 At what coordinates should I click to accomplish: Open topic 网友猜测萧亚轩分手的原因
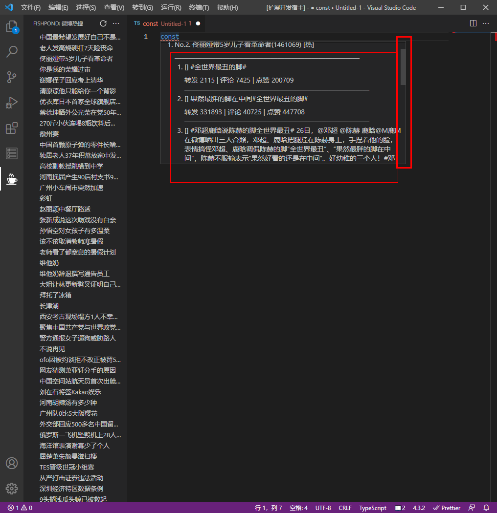pyautogui.click(x=78, y=370)
